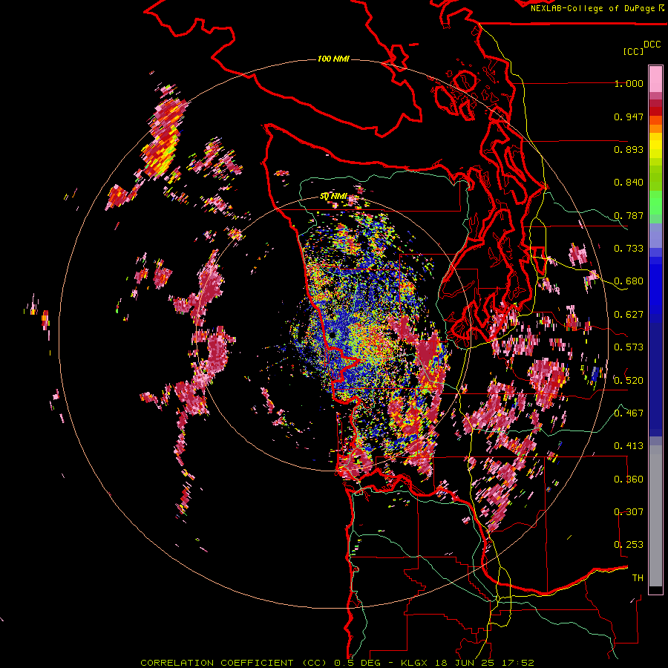668x668 pixels.
Task: Select the 0.307 scale value
Action: [x=629, y=512]
